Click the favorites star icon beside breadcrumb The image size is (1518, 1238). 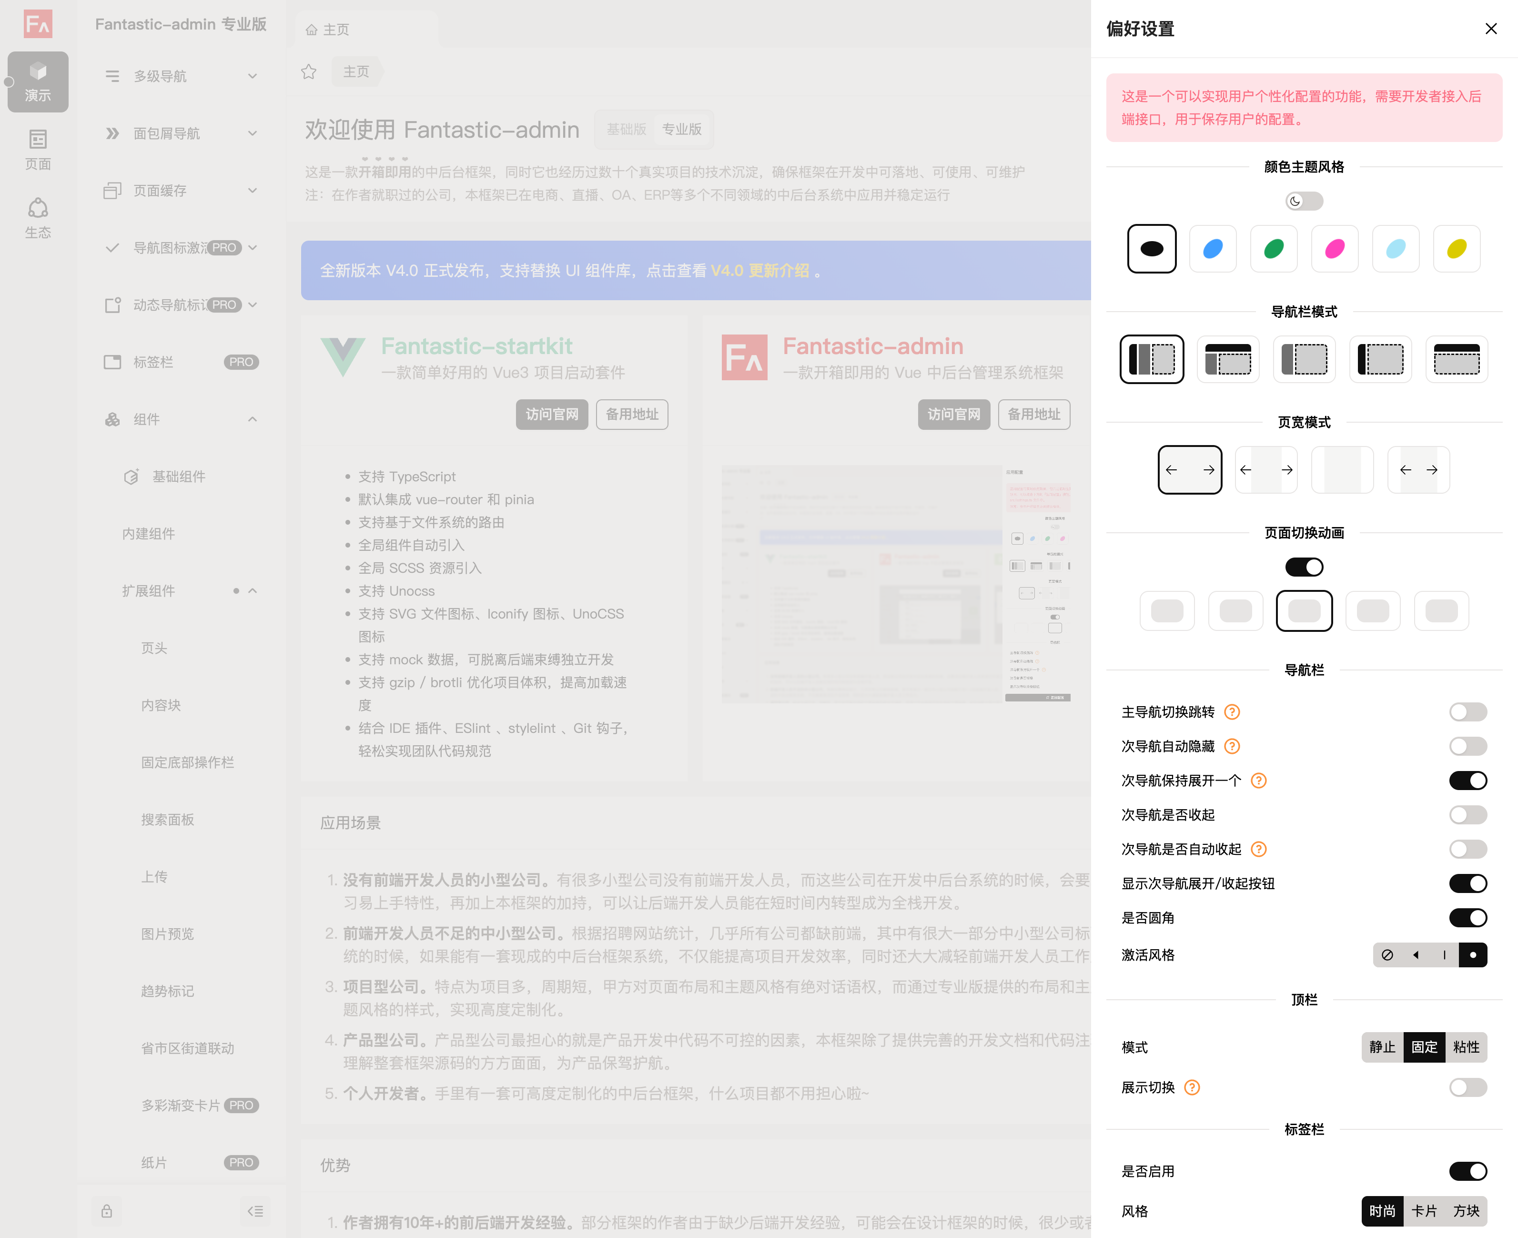pyautogui.click(x=309, y=71)
